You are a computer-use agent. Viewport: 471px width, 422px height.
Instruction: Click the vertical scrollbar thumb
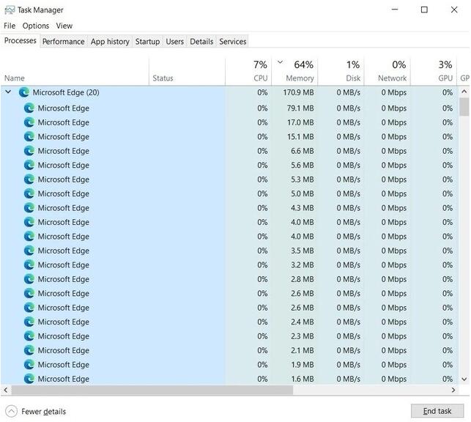click(464, 107)
